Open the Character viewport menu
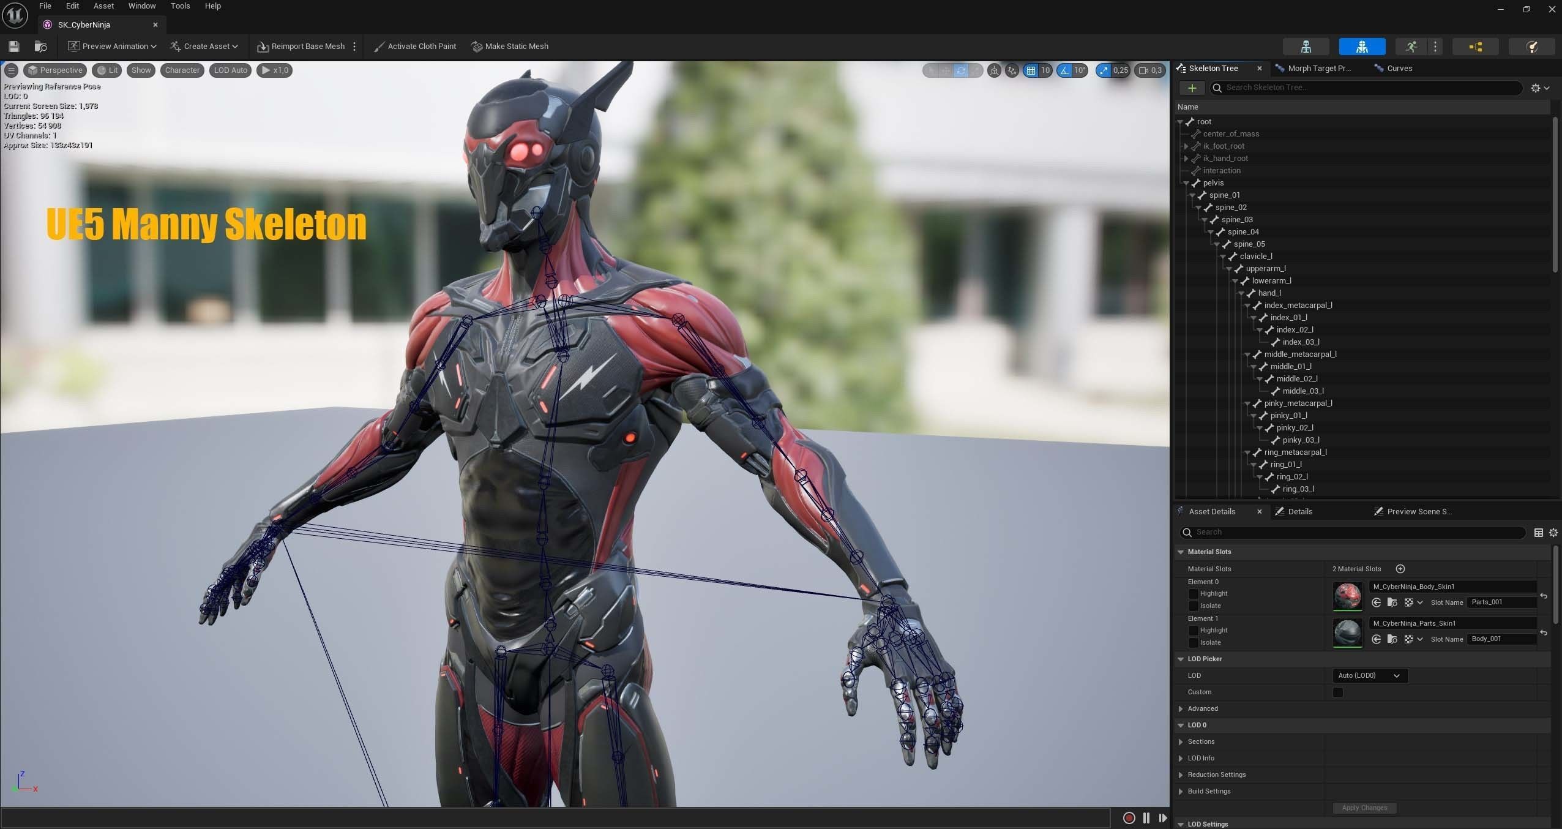This screenshot has width=1562, height=829. coord(182,70)
